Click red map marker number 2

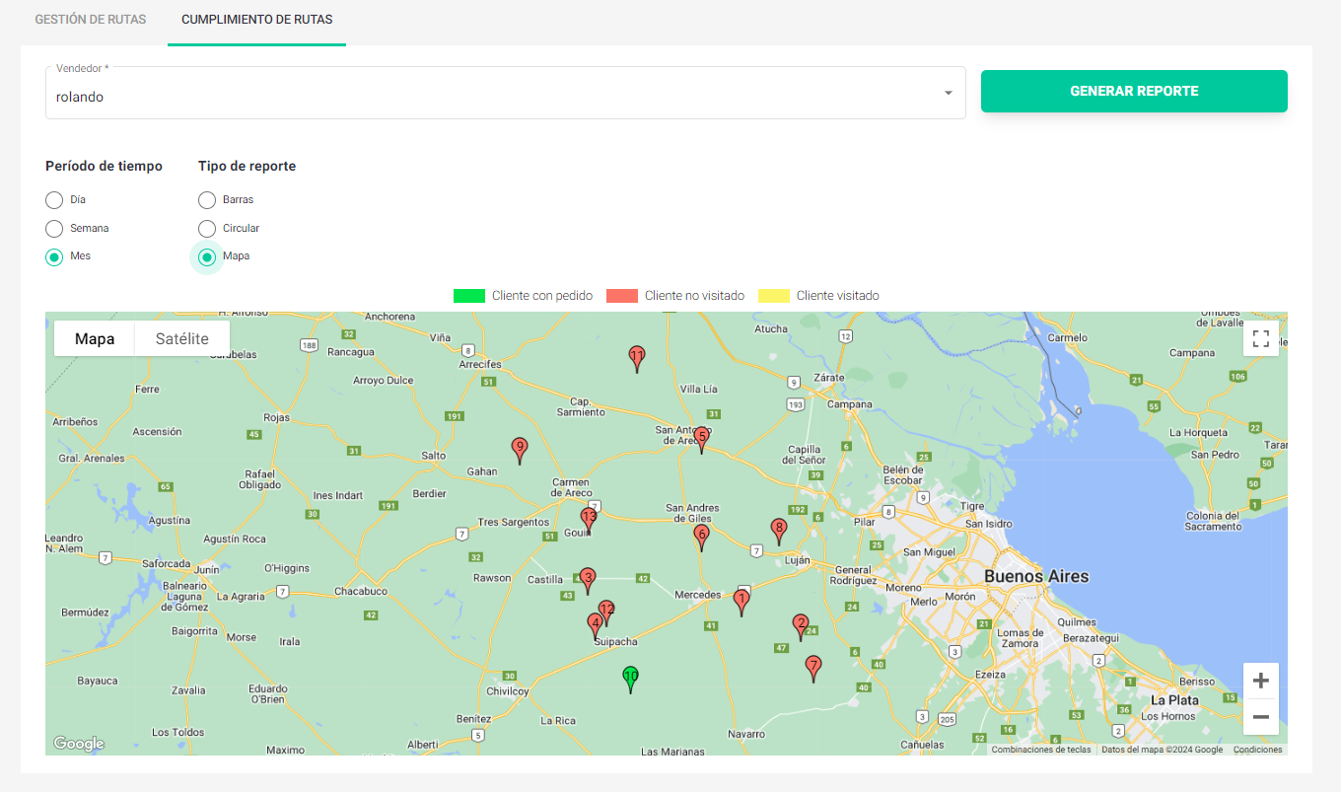pos(801,627)
